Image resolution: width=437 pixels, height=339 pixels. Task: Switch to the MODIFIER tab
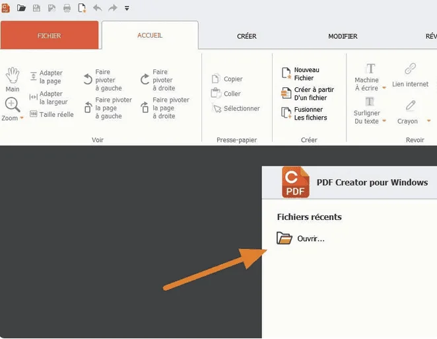[x=343, y=36]
